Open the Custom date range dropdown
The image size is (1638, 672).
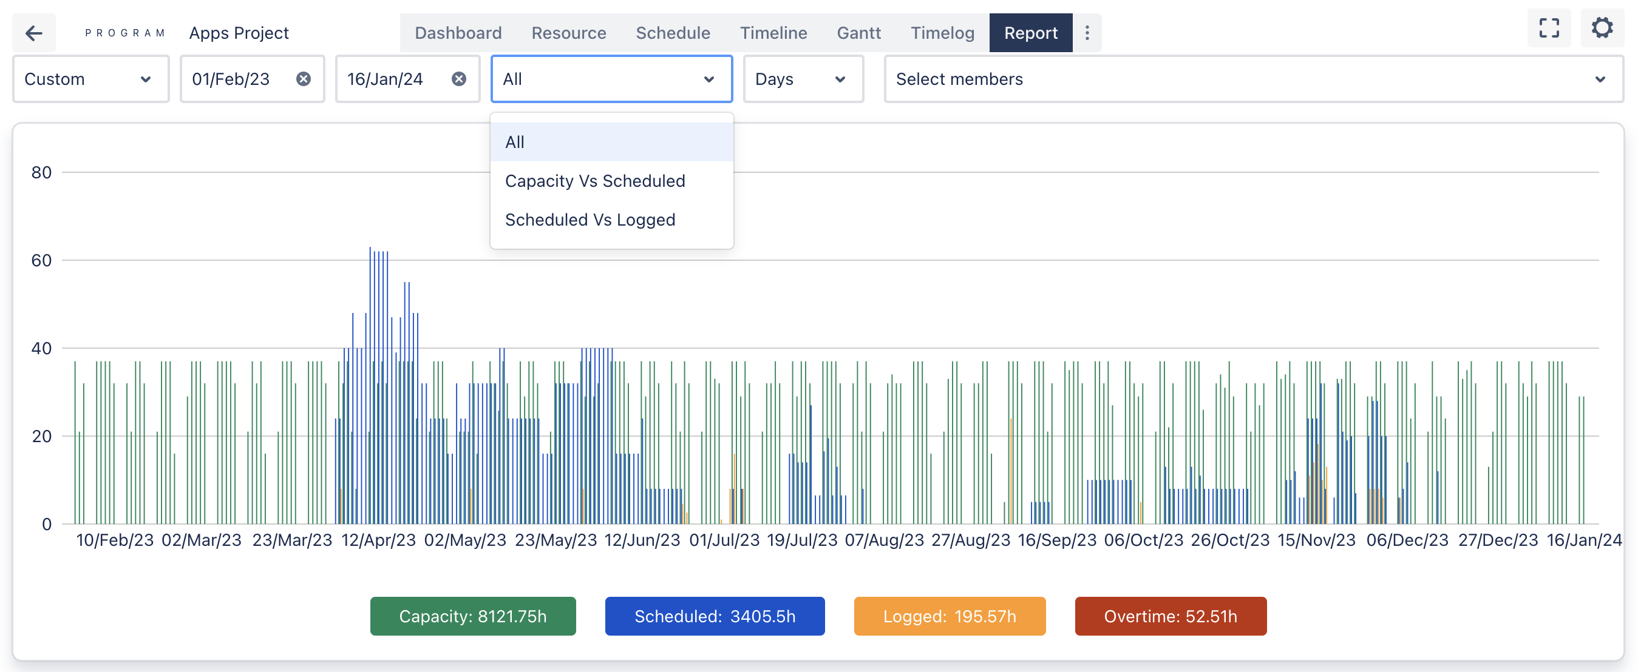(x=90, y=79)
